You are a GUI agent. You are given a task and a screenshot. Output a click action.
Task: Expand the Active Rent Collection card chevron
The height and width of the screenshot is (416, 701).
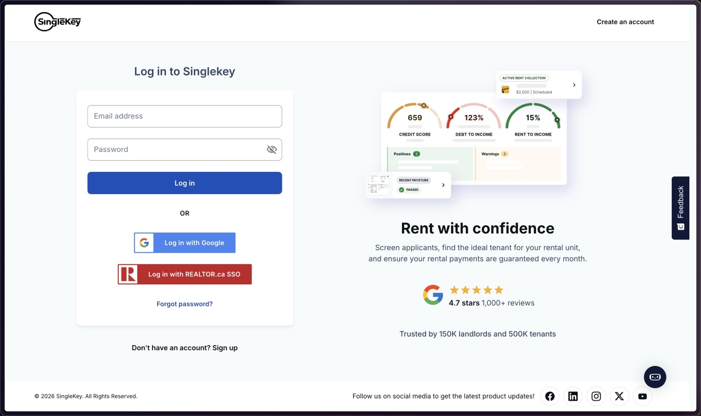click(x=574, y=85)
